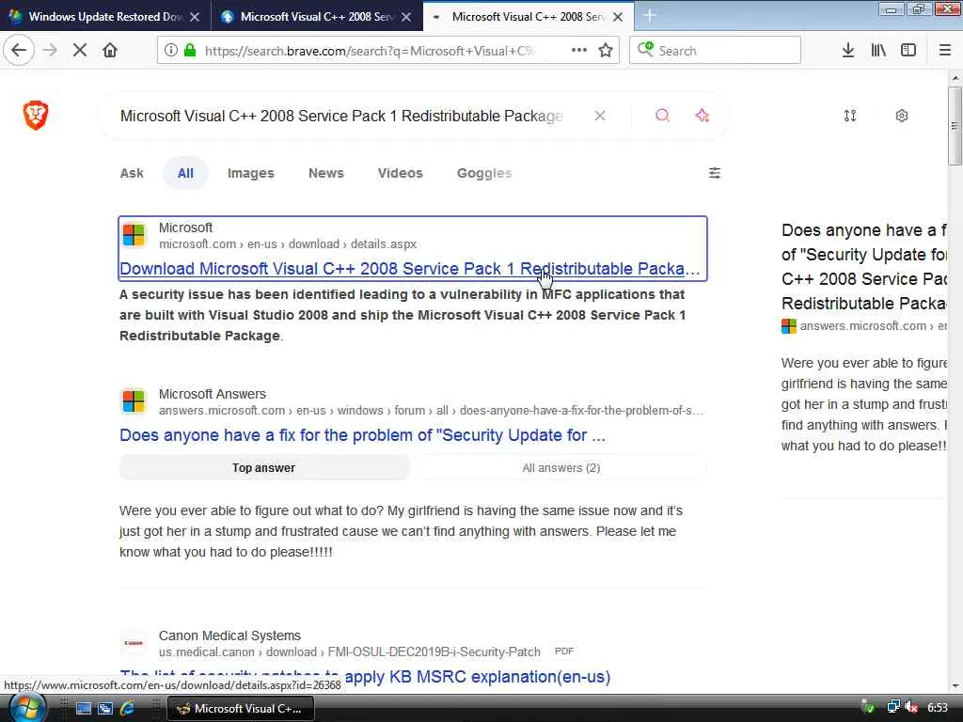
Task: Click the network tray icon
Action: click(893, 708)
